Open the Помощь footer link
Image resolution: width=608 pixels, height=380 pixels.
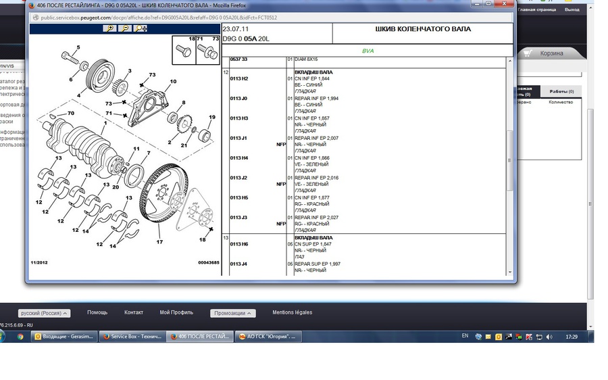[97, 312]
